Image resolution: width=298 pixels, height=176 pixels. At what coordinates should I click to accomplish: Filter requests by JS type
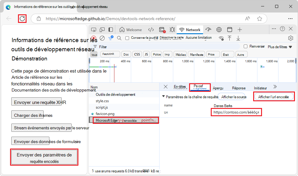coord(146,54)
